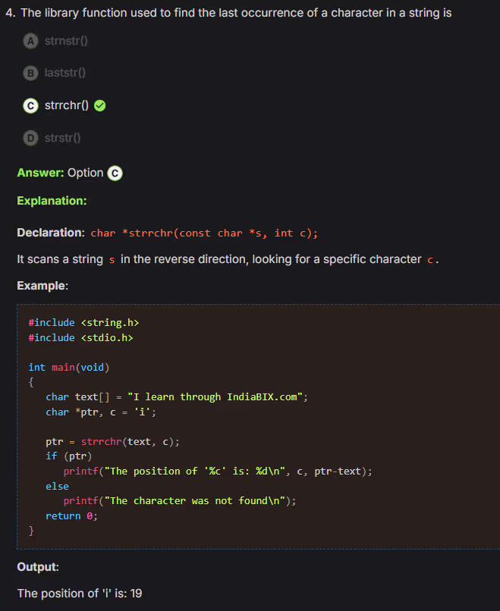Click the "I learn through IndiaBIX.com" string
This screenshot has width=500, height=611.
[216, 397]
